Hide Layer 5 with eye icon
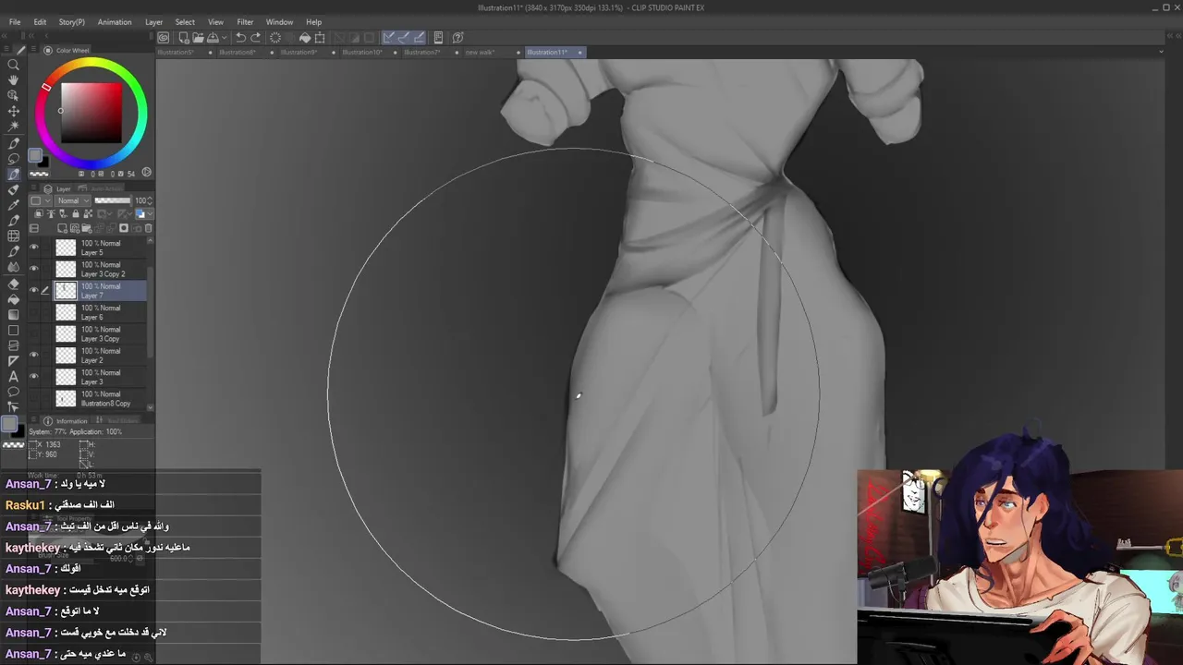 [x=34, y=248]
